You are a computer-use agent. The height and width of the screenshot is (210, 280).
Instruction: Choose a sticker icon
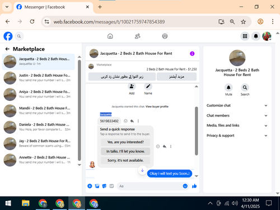coord(104,186)
